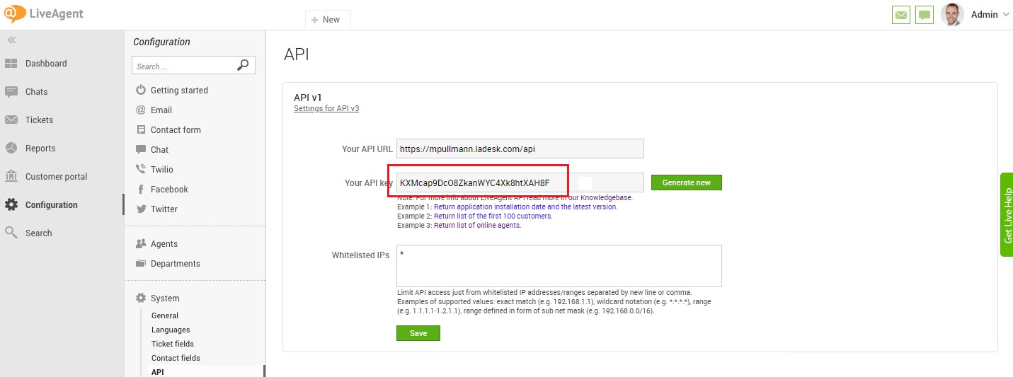Go to Tickets section
1013x377 pixels.
39,120
